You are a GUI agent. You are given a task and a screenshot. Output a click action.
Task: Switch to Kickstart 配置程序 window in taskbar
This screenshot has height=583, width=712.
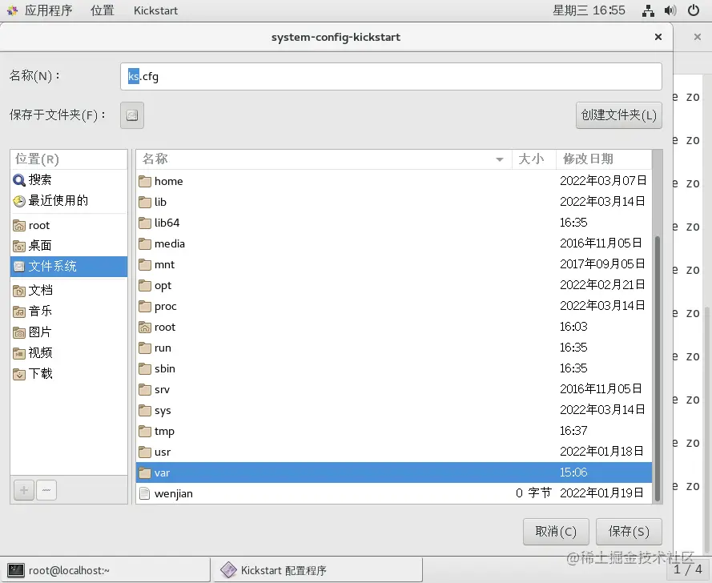point(318,570)
